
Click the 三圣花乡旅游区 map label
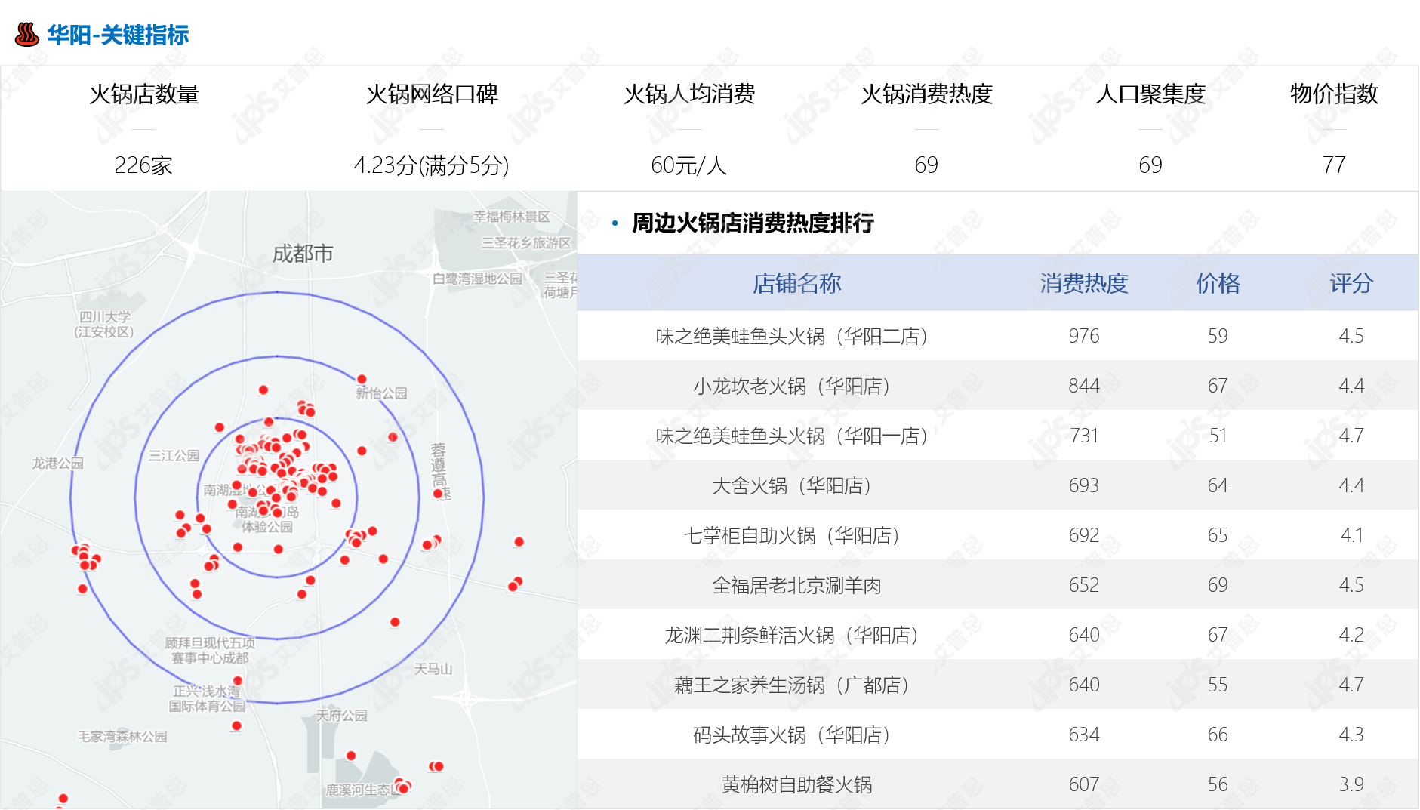[526, 243]
